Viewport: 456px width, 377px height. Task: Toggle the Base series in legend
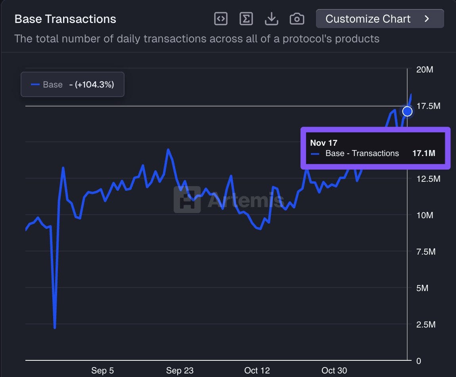pos(73,84)
